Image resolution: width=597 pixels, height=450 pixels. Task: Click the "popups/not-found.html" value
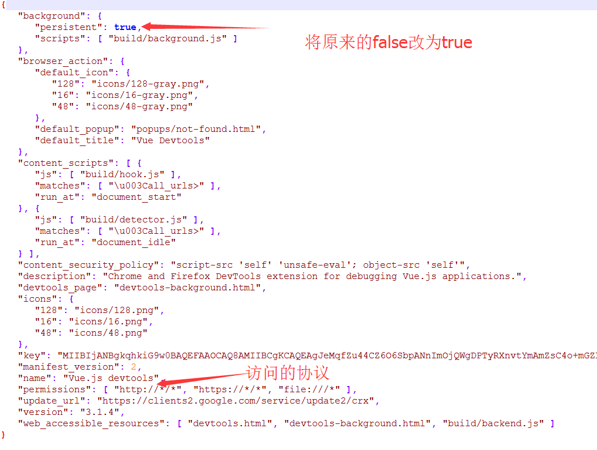coord(196,129)
